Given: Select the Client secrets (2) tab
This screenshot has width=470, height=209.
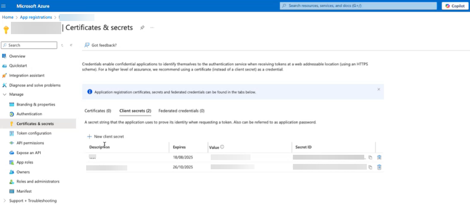Looking at the screenshot, I should (135, 111).
